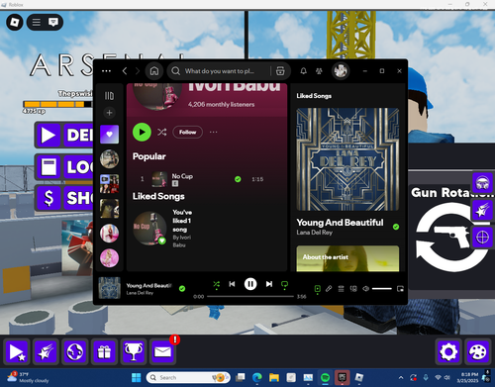
Task: Open the Spotify profile avatar menu
Action: (341, 70)
